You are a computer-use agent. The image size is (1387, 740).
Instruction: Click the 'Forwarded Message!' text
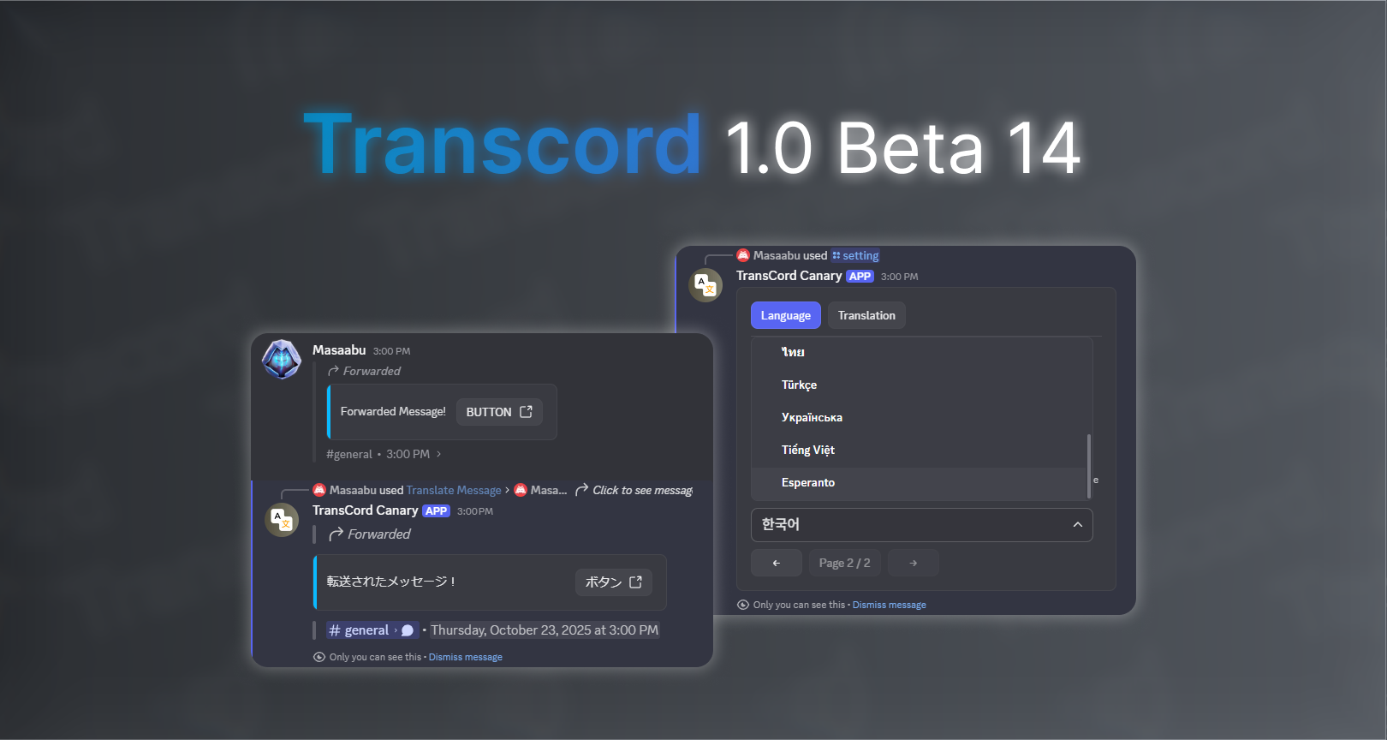pos(393,412)
